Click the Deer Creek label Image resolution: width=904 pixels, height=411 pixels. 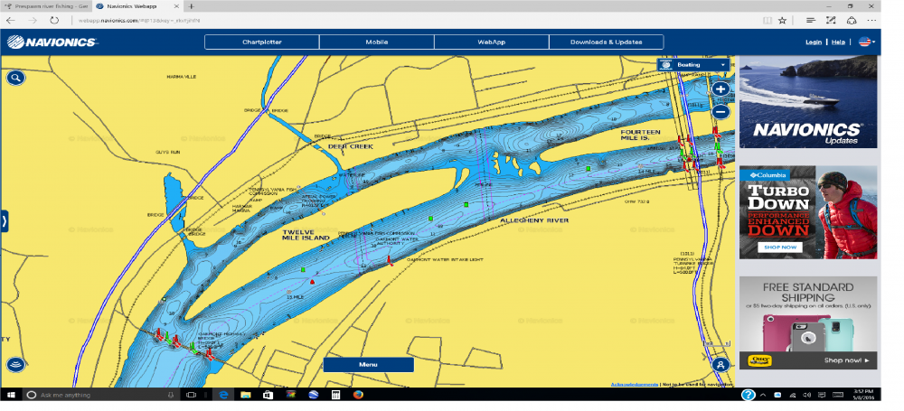351,146
